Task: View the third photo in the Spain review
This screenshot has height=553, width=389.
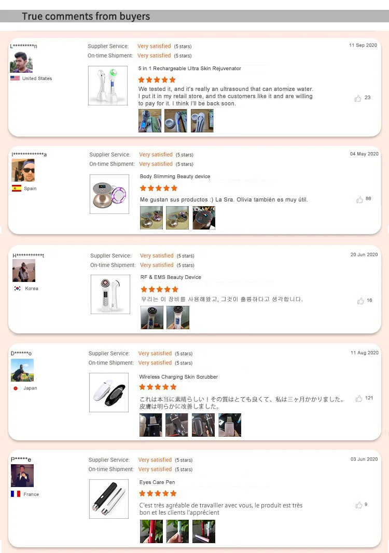Action: [204, 218]
